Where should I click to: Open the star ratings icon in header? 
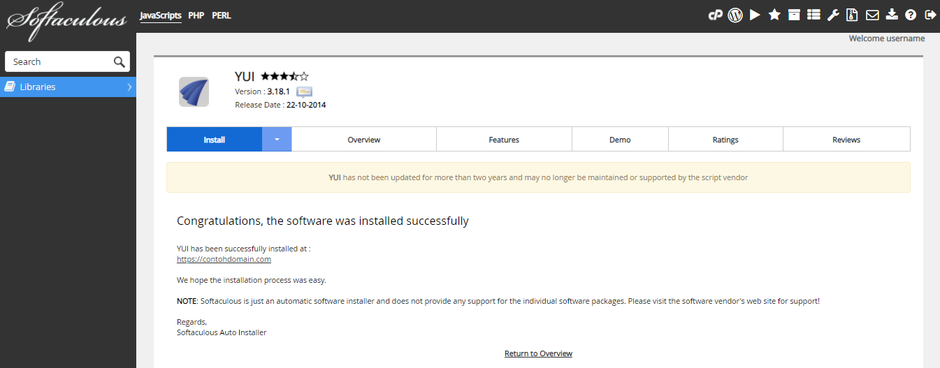[x=774, y=15]
